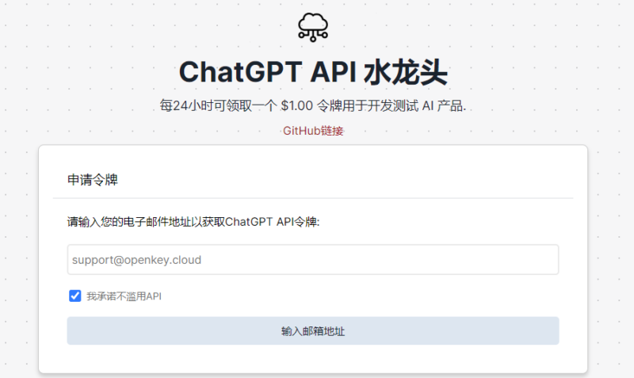Viewport: 634px width, 378px height.
Task: Click the 申请令牌 card title
Action: (x=93, y=180)
